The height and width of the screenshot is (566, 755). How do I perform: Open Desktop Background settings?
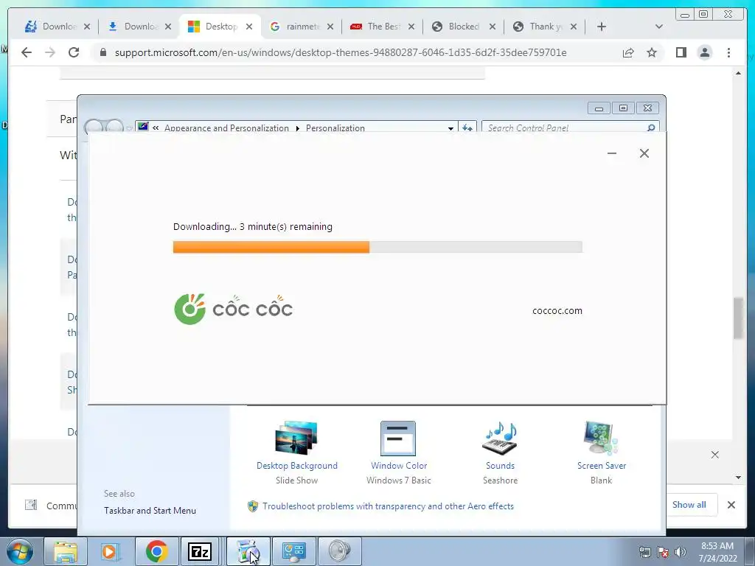coord(296,453)
